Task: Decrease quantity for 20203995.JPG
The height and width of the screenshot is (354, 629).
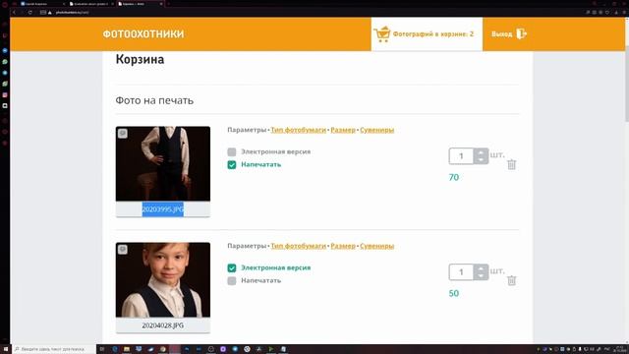Action: [x=481, y=159]
